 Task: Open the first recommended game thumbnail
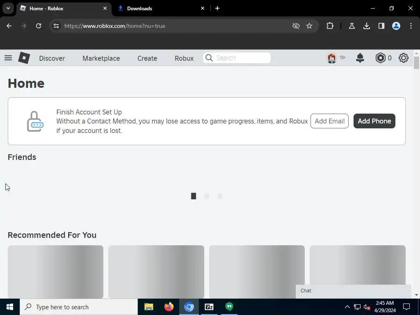tap(55, 272)
